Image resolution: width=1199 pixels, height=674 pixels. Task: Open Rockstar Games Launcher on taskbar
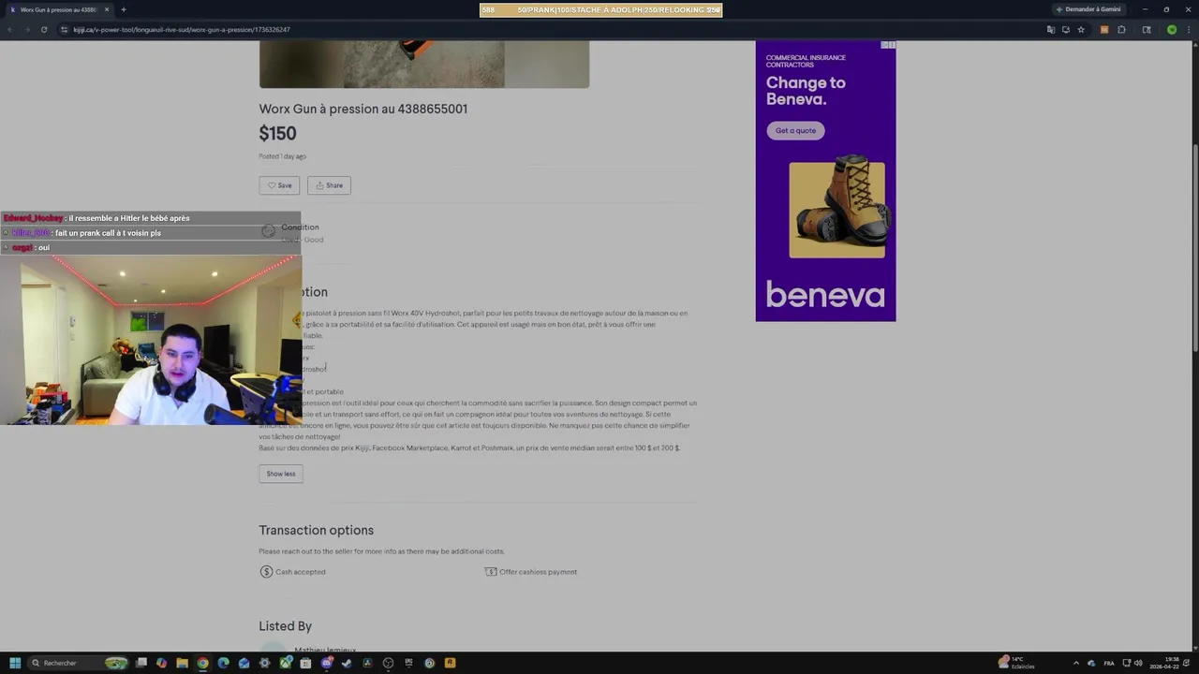450,663
